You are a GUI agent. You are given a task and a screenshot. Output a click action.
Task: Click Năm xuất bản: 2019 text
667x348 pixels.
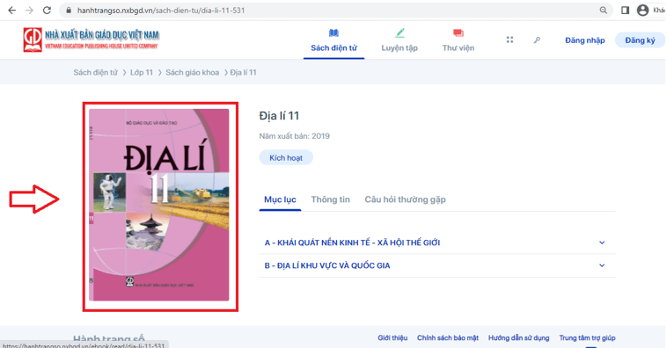[x=295, y=136]
